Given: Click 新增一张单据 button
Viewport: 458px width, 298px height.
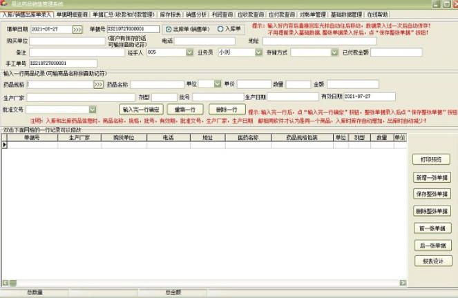Looking at the screenshot, I should point(432,177).
